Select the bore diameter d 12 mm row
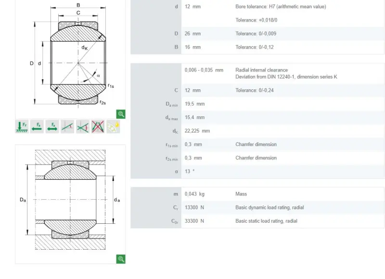This screenshot has width=385, height=279. [x=257, y=13]
